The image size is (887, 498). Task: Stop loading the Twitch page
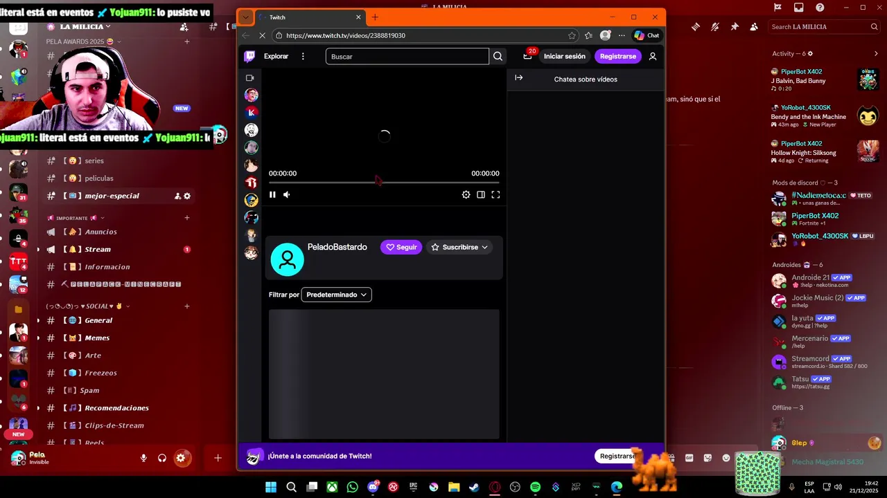263,35
